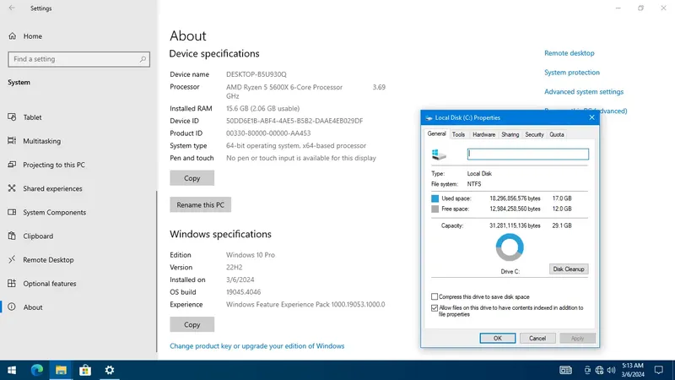Click the search magnifier in Find a setting
This screenshot has height=380, width=675.
143,59
